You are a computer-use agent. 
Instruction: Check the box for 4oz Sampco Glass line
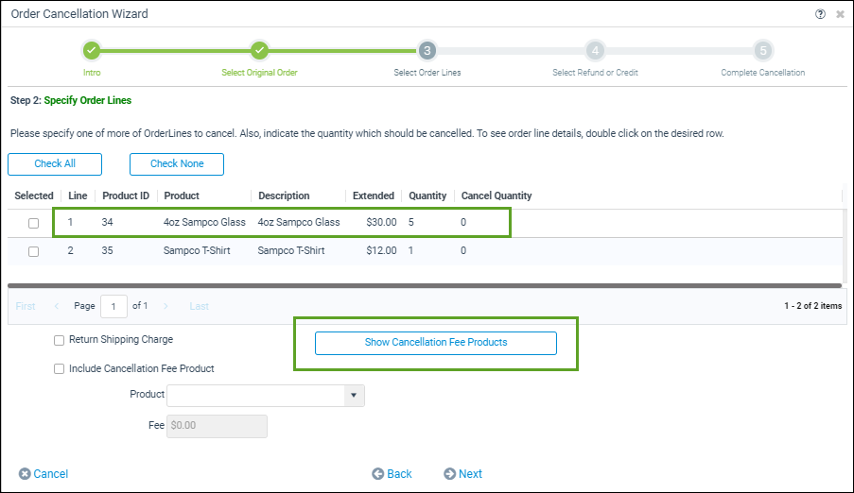pyautogui.click(x=34, y=223)
